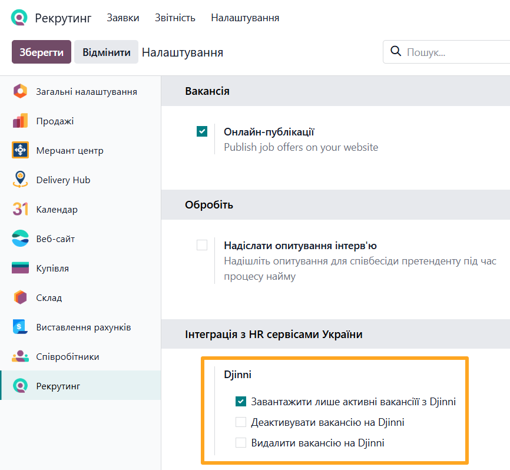Click the Рекрутинг app title
This screenshot has height=470, width=510.
pyautogui.click(x=63, y=18)
